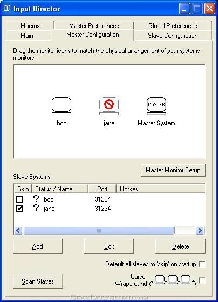Viewport: 218px width, 302px height.
Task: Click the Cursor Wraparound monitors diagram icon
Action: [173, 280]
